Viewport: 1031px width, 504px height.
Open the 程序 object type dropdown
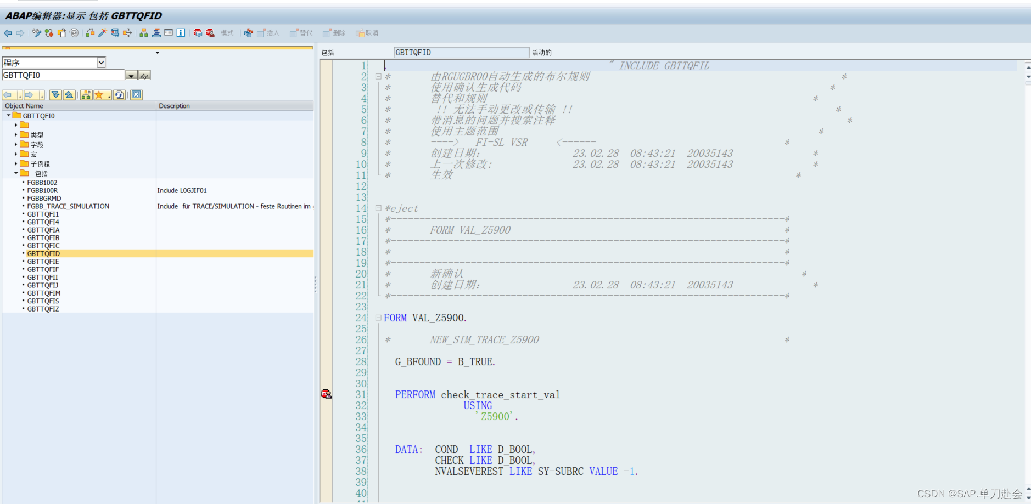(x=101, y=63)
